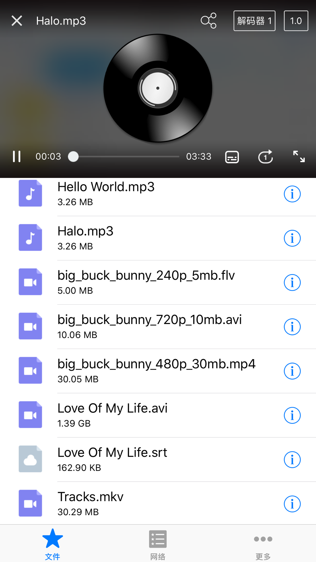Screen dimensions: 316x562
Task: Tap video icon of Love Of My Life.avi
Action: 30,414
